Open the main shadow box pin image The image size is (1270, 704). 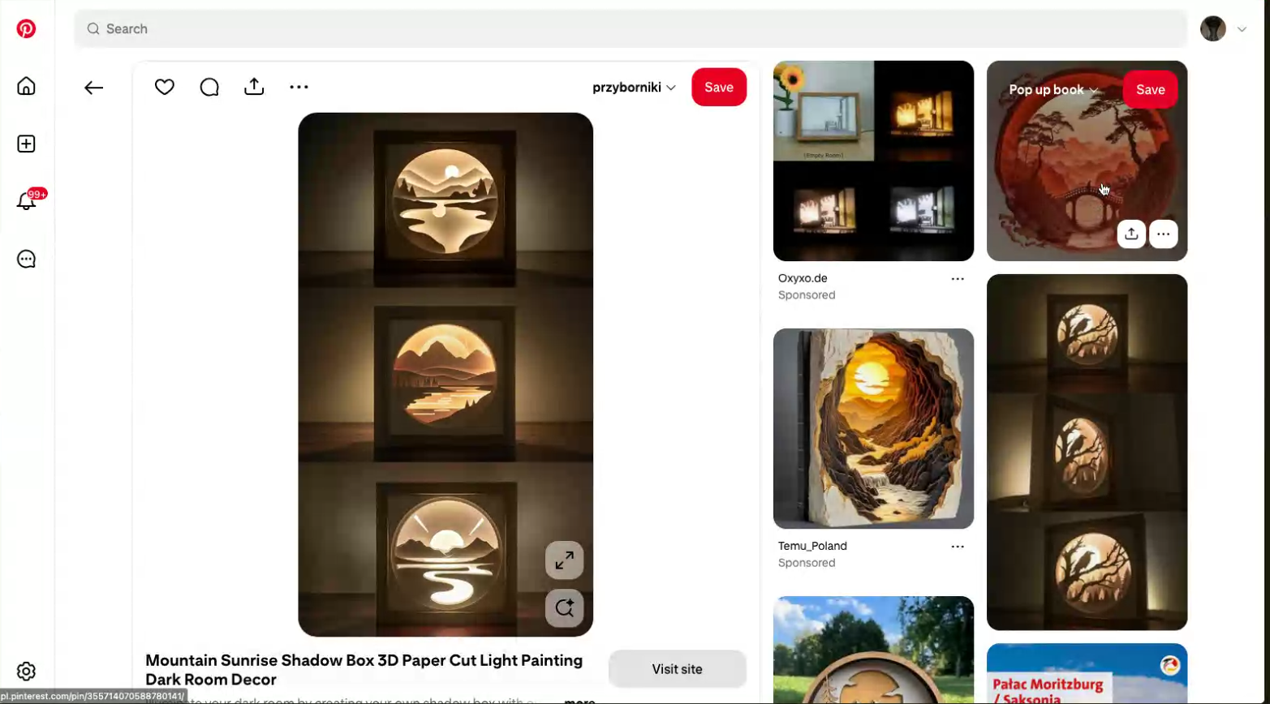[446, 375]
